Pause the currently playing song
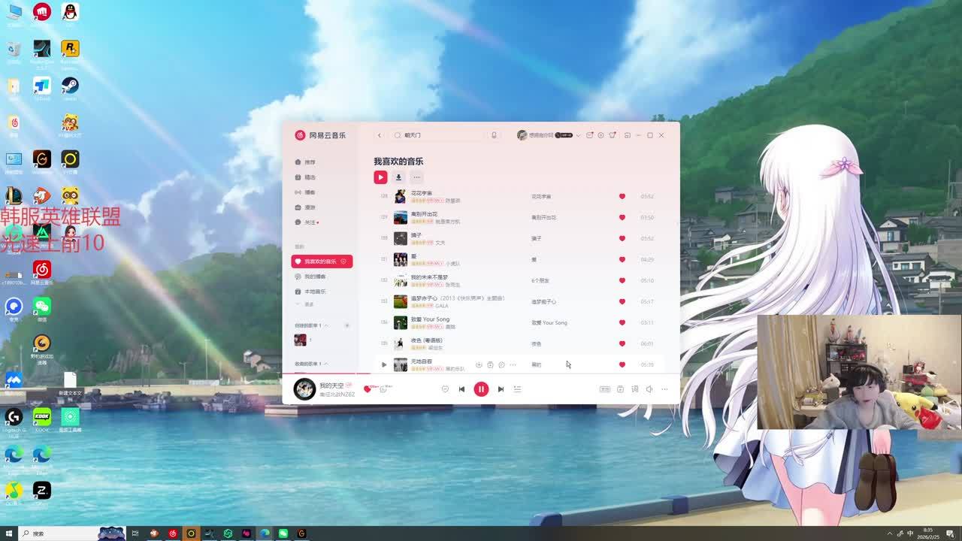The height and width of the screenshot is (541, 962). 481,389
